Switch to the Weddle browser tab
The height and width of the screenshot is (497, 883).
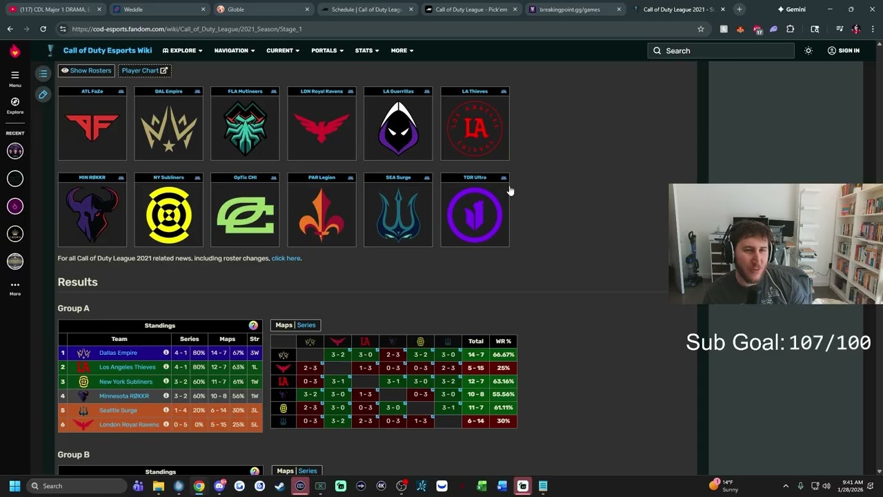click(159, 10)
